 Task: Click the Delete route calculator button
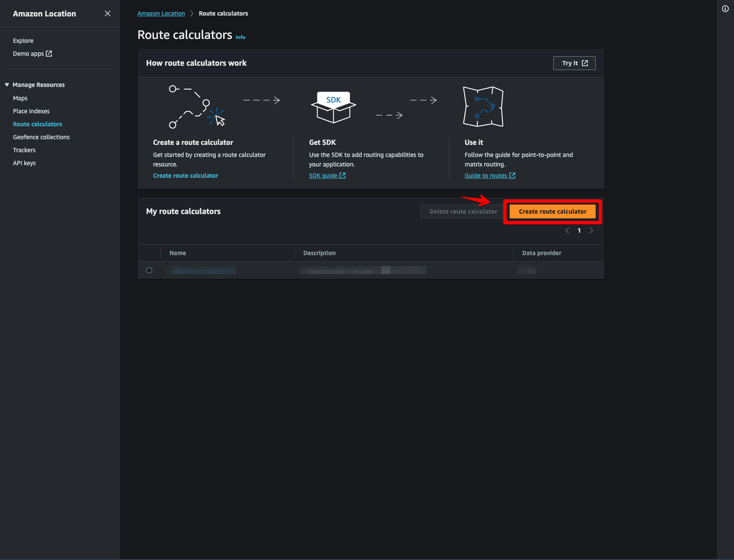(x=463, y=211)
